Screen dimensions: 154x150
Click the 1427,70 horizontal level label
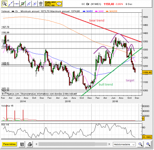coord(5,27)
